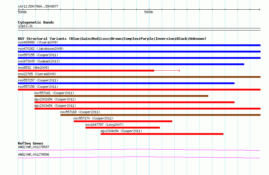This screenshot has width=269, height=175.
Task: Select the nsv470262 (Jakobsson2008) variant bar
Action: (x=139, y=52)
